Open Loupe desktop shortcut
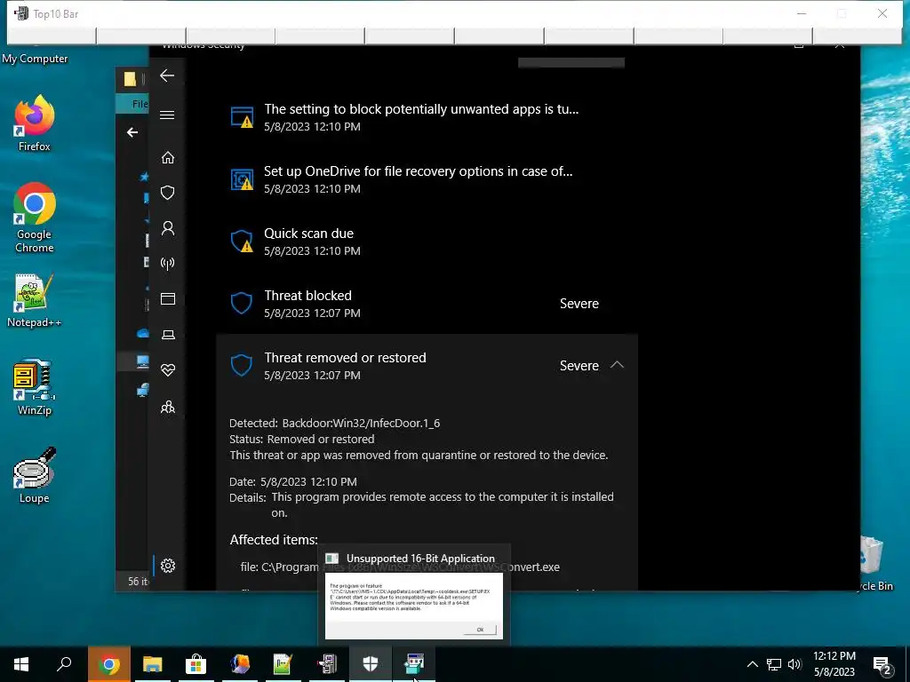The height and width of the screenshot is (682, 910). [x=35, y=475]
